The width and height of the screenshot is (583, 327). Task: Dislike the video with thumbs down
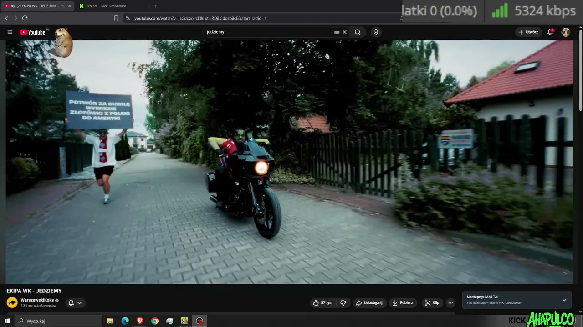click(343, 303)
